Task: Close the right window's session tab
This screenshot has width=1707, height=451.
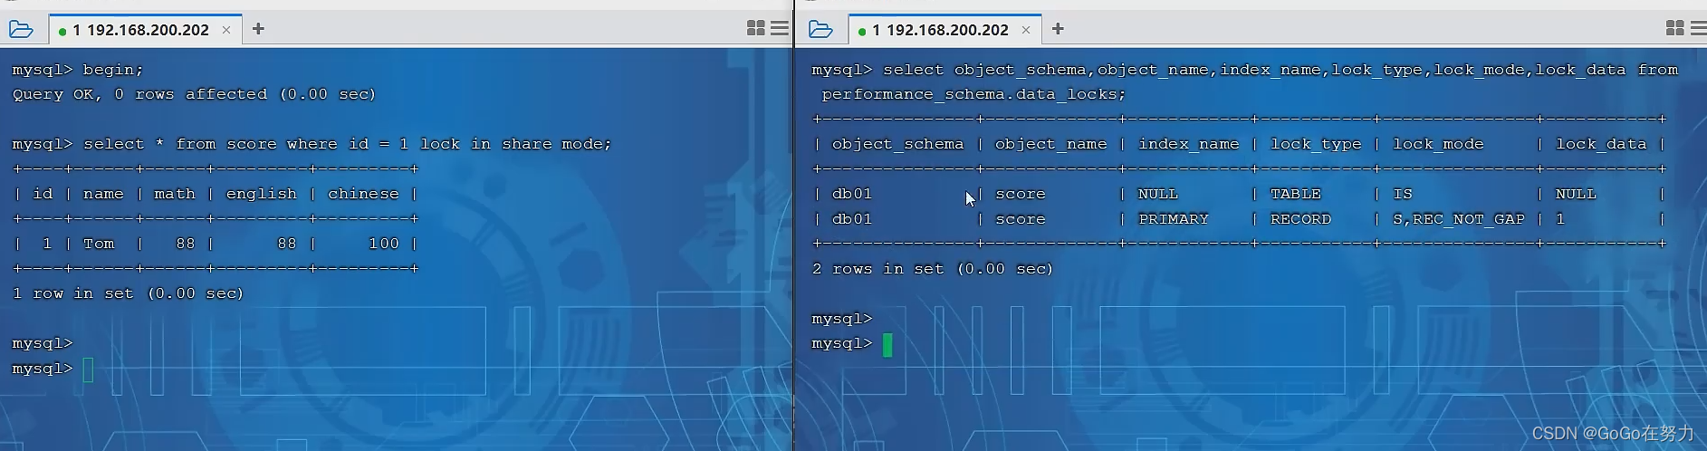Action: click(1026, 30)
